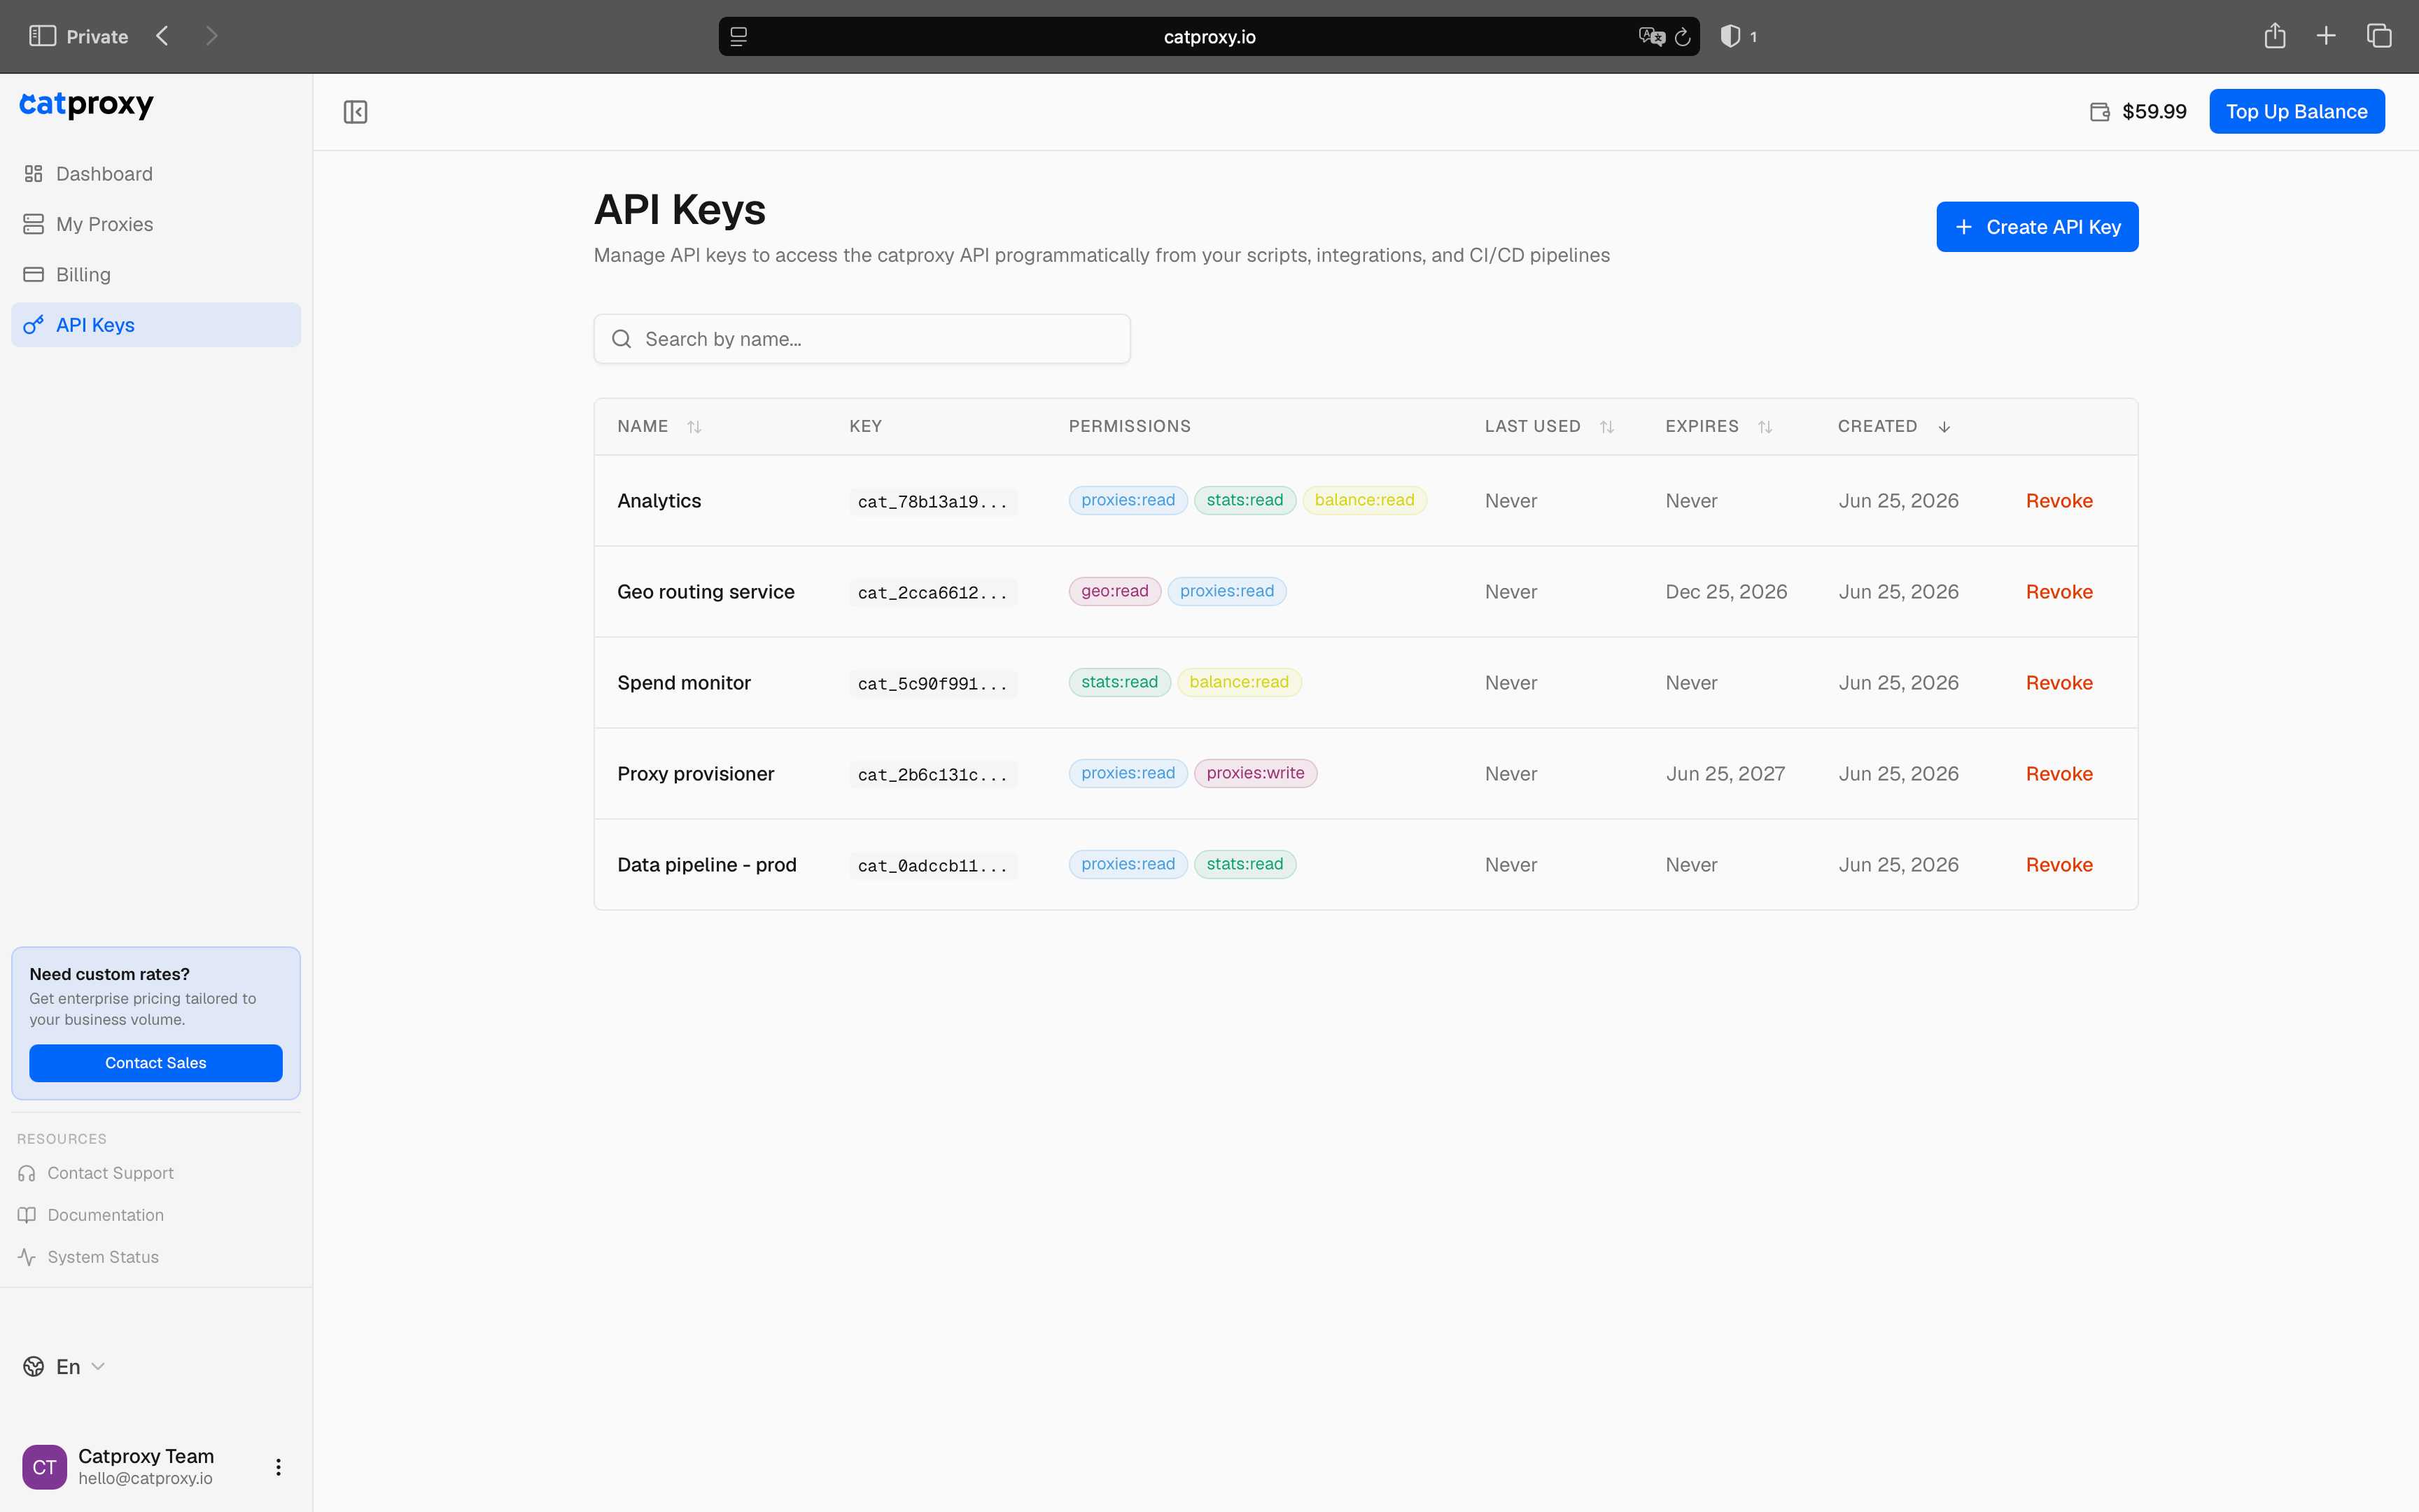2419x1512 pixels.
Task: Open the Billing section
Action: [x=156, y=274]
